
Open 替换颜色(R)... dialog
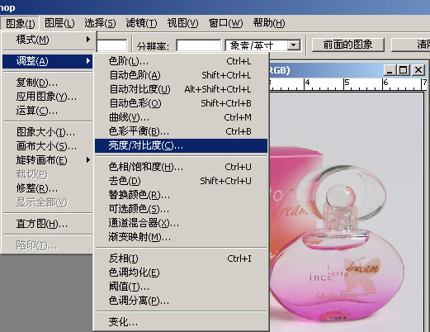click(181, 195)
